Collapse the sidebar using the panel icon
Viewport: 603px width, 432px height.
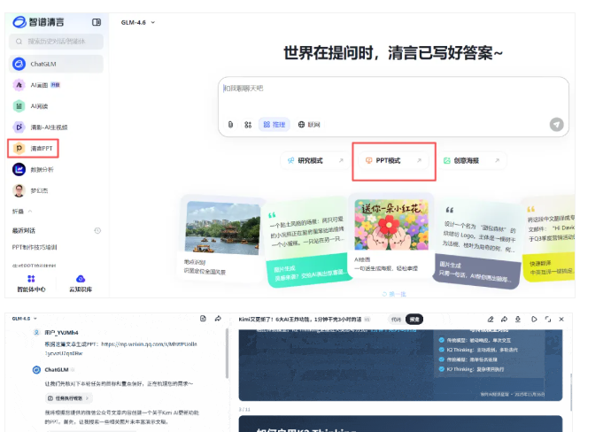tap(97, 22)
